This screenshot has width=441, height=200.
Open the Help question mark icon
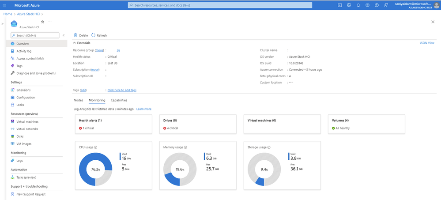(x=377, y=5)
